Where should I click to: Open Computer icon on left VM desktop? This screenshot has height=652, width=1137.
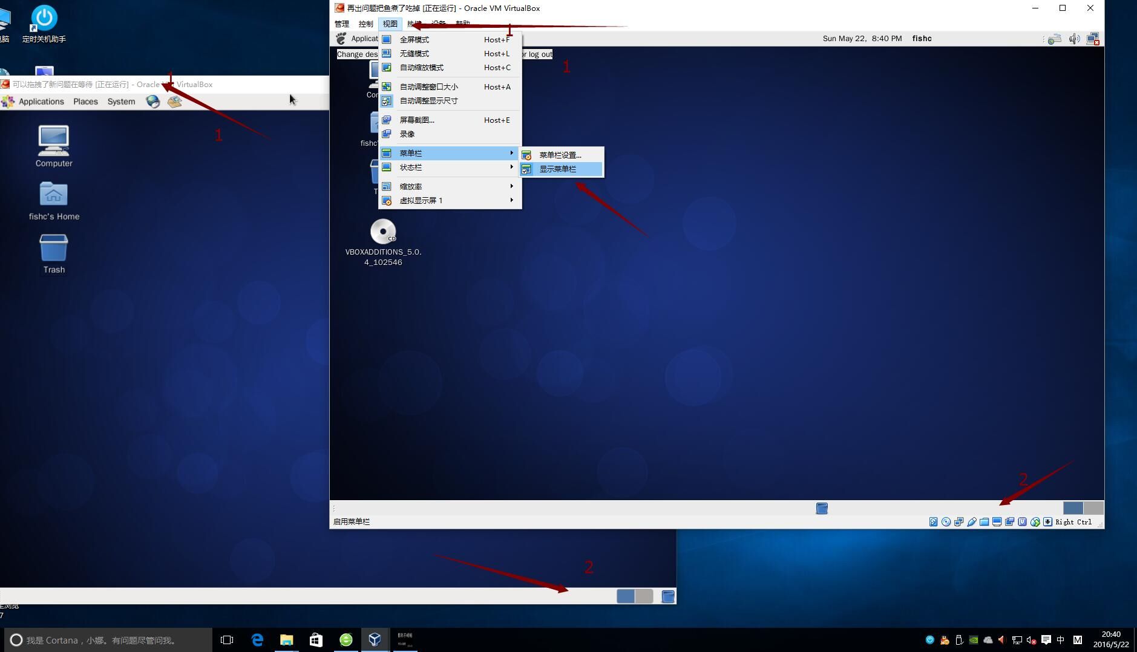(x=54, y=146)
